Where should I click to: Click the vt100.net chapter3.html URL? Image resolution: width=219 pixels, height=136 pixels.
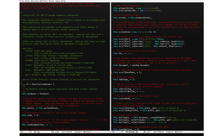tap(59, 53)
